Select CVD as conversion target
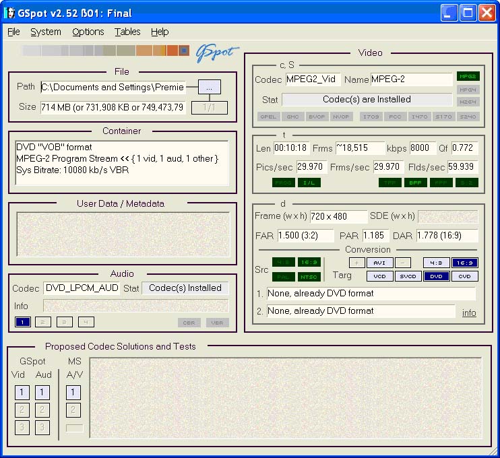500x458 pixels. 465,276
